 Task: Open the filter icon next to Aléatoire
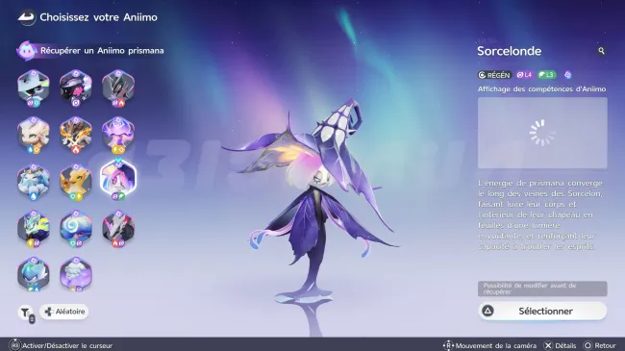click(x=27, y=313)
